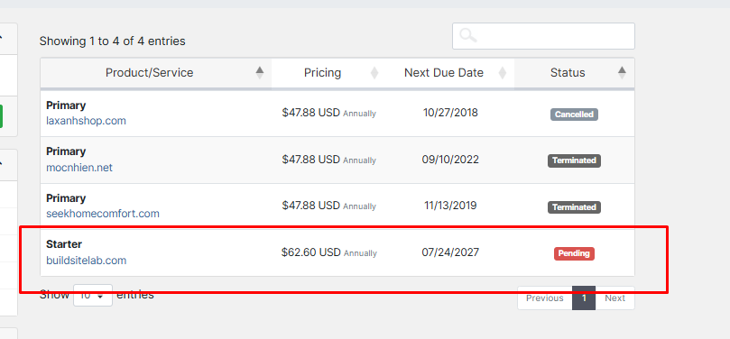Click due date 07/24/2027
Image resolution: width=730 pixels, height=339 pixels.
(450, 252)
